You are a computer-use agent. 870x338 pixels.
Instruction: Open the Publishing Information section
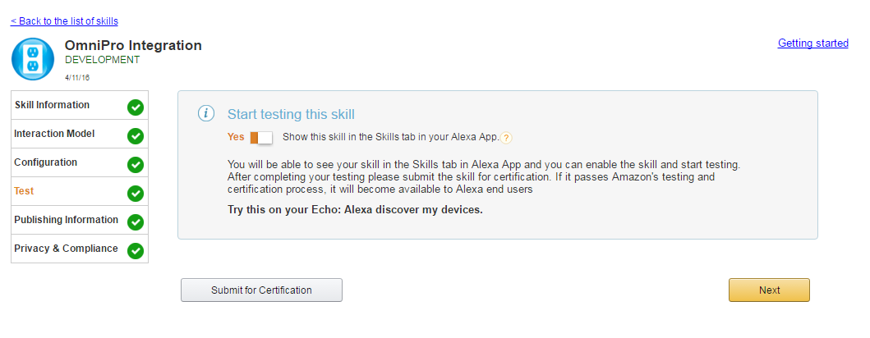[66, 220]
